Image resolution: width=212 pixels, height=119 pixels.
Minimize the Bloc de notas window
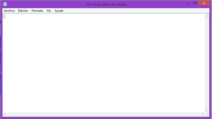188,3
